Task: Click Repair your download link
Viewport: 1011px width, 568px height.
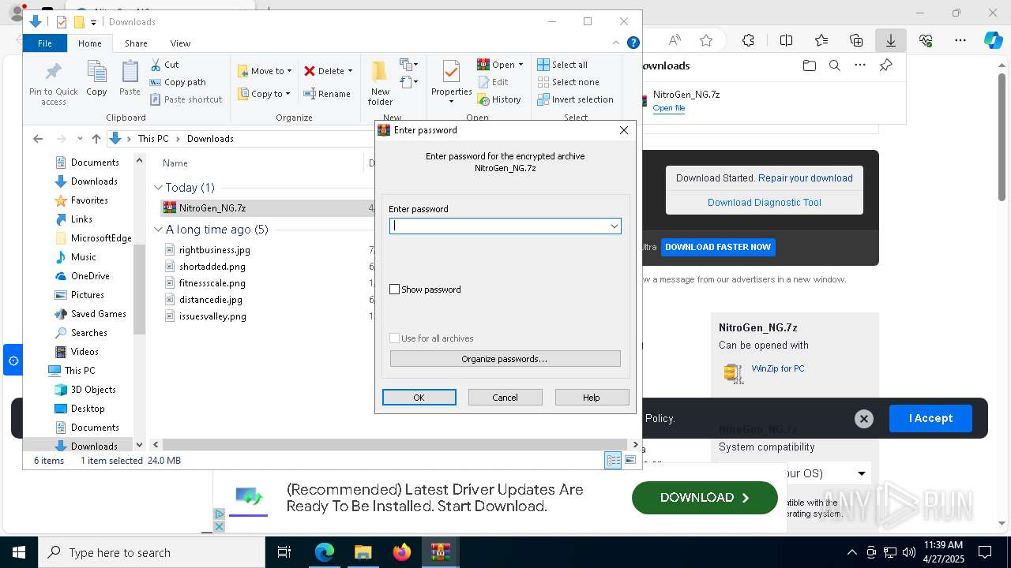Action: click(806, 178)
